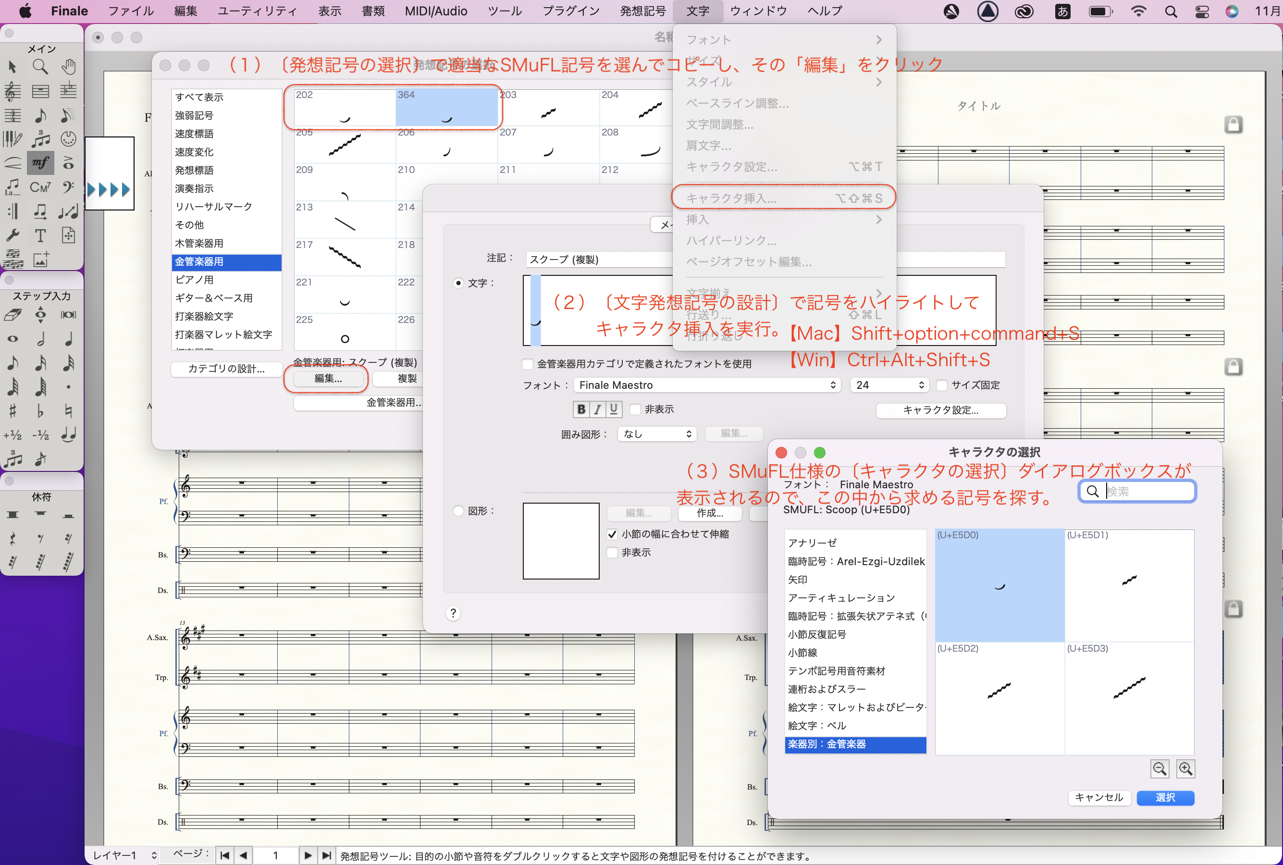Click the キャンセル button
Image resolution: width=1283 pixels, height=865 pixels.
pos(1099,798)
